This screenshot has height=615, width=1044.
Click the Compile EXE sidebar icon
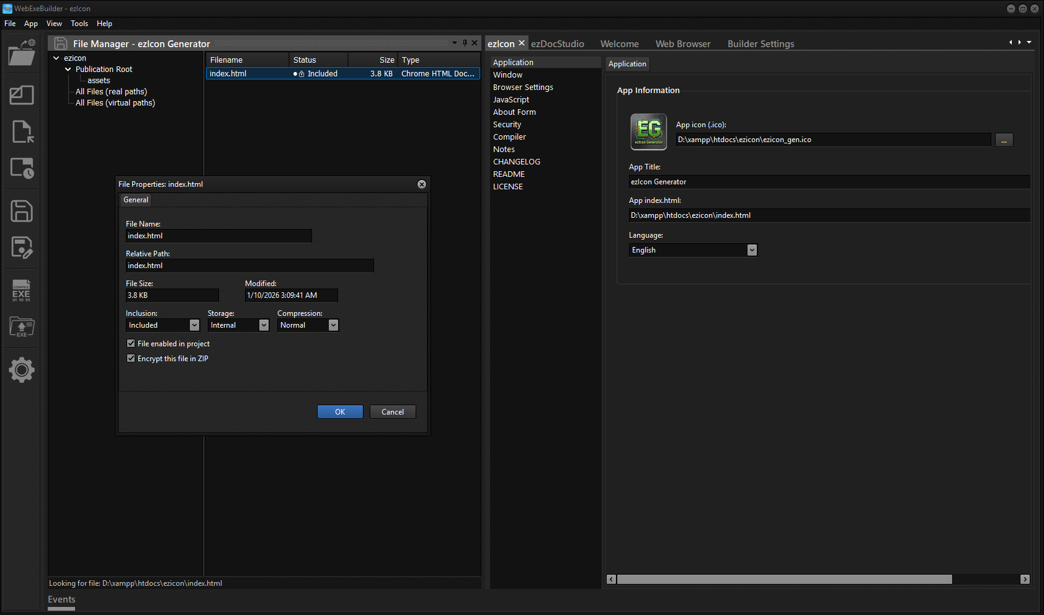click(22, 290)
